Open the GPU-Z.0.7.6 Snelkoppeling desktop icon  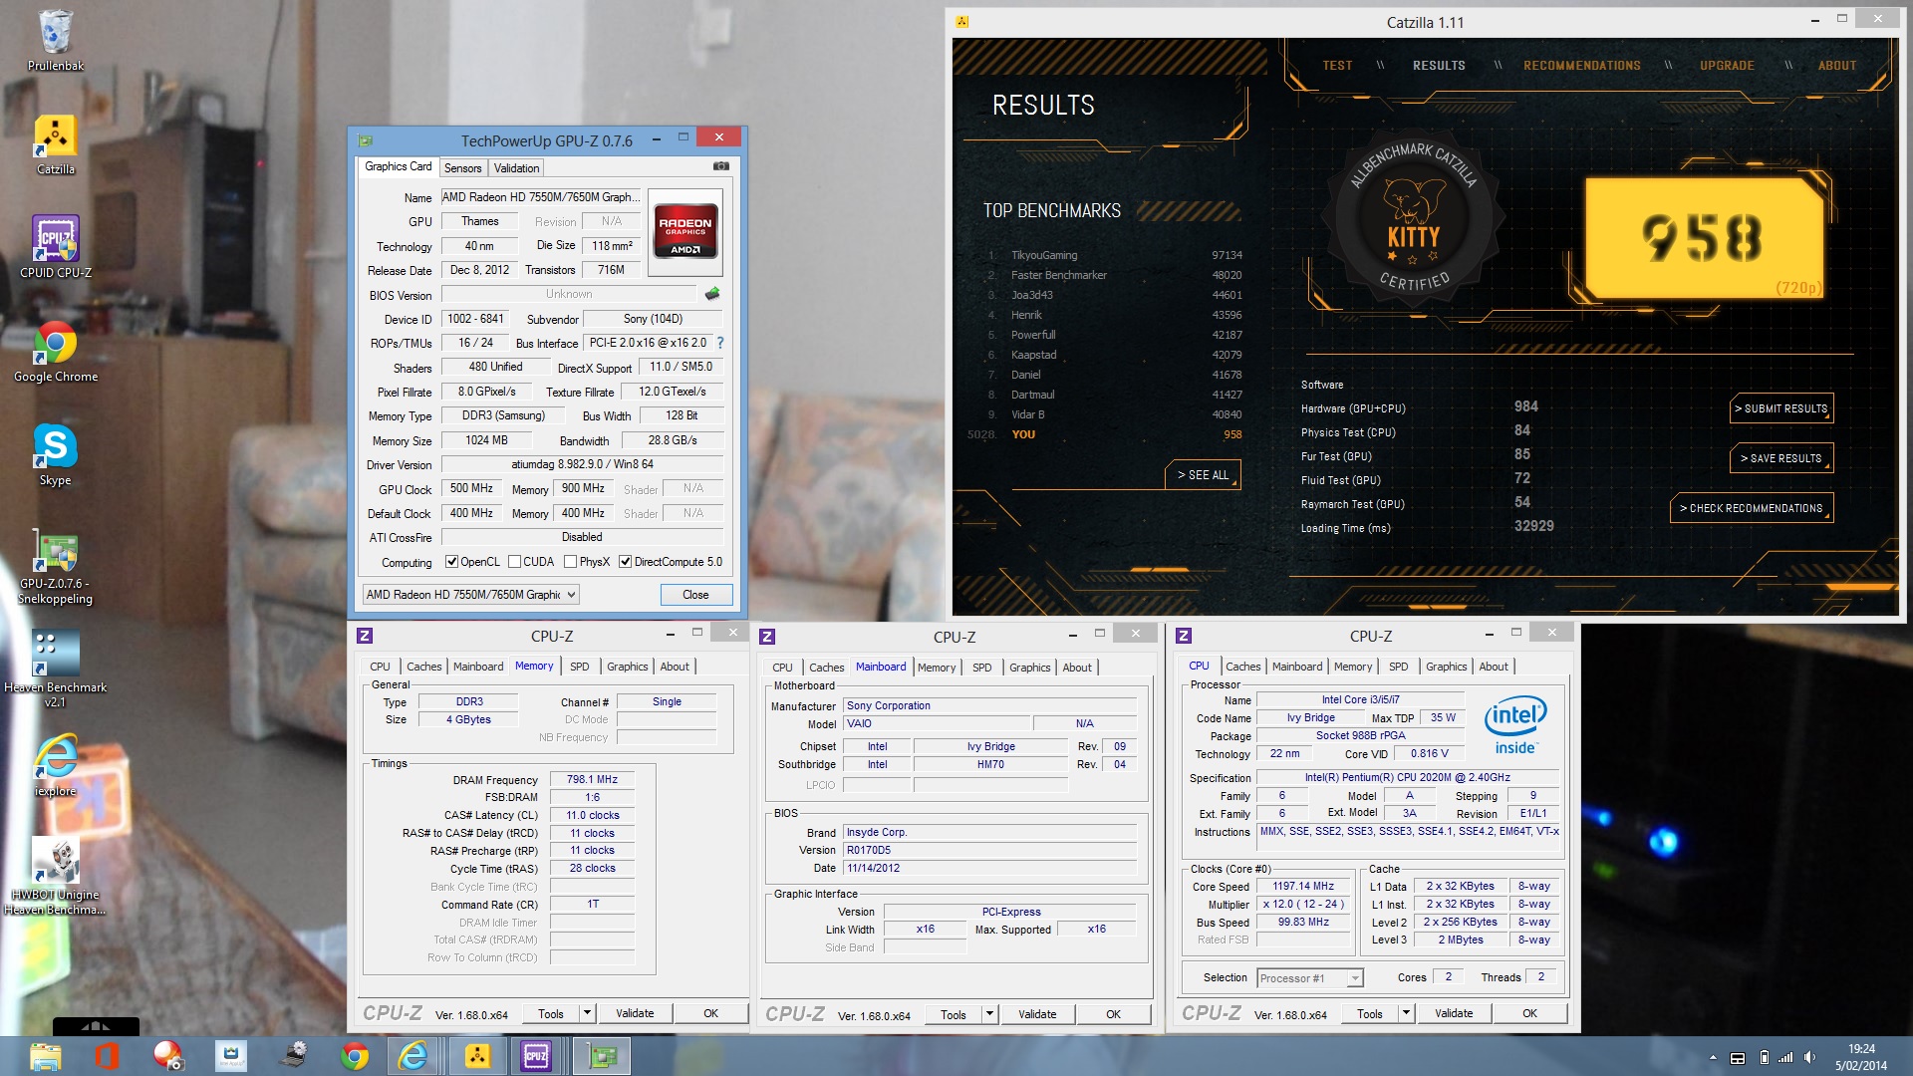[x=56, y=566]
